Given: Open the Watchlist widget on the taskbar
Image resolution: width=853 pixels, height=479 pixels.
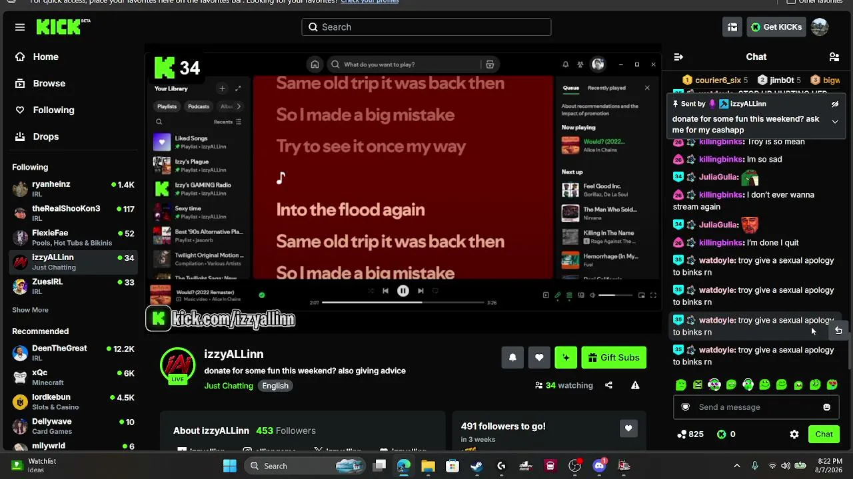Looking at the screenshot, I should [34, 466].
